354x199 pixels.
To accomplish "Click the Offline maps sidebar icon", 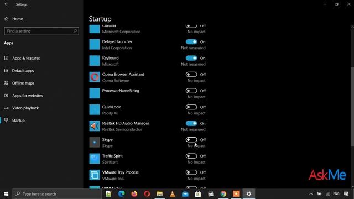I will 6,83.
